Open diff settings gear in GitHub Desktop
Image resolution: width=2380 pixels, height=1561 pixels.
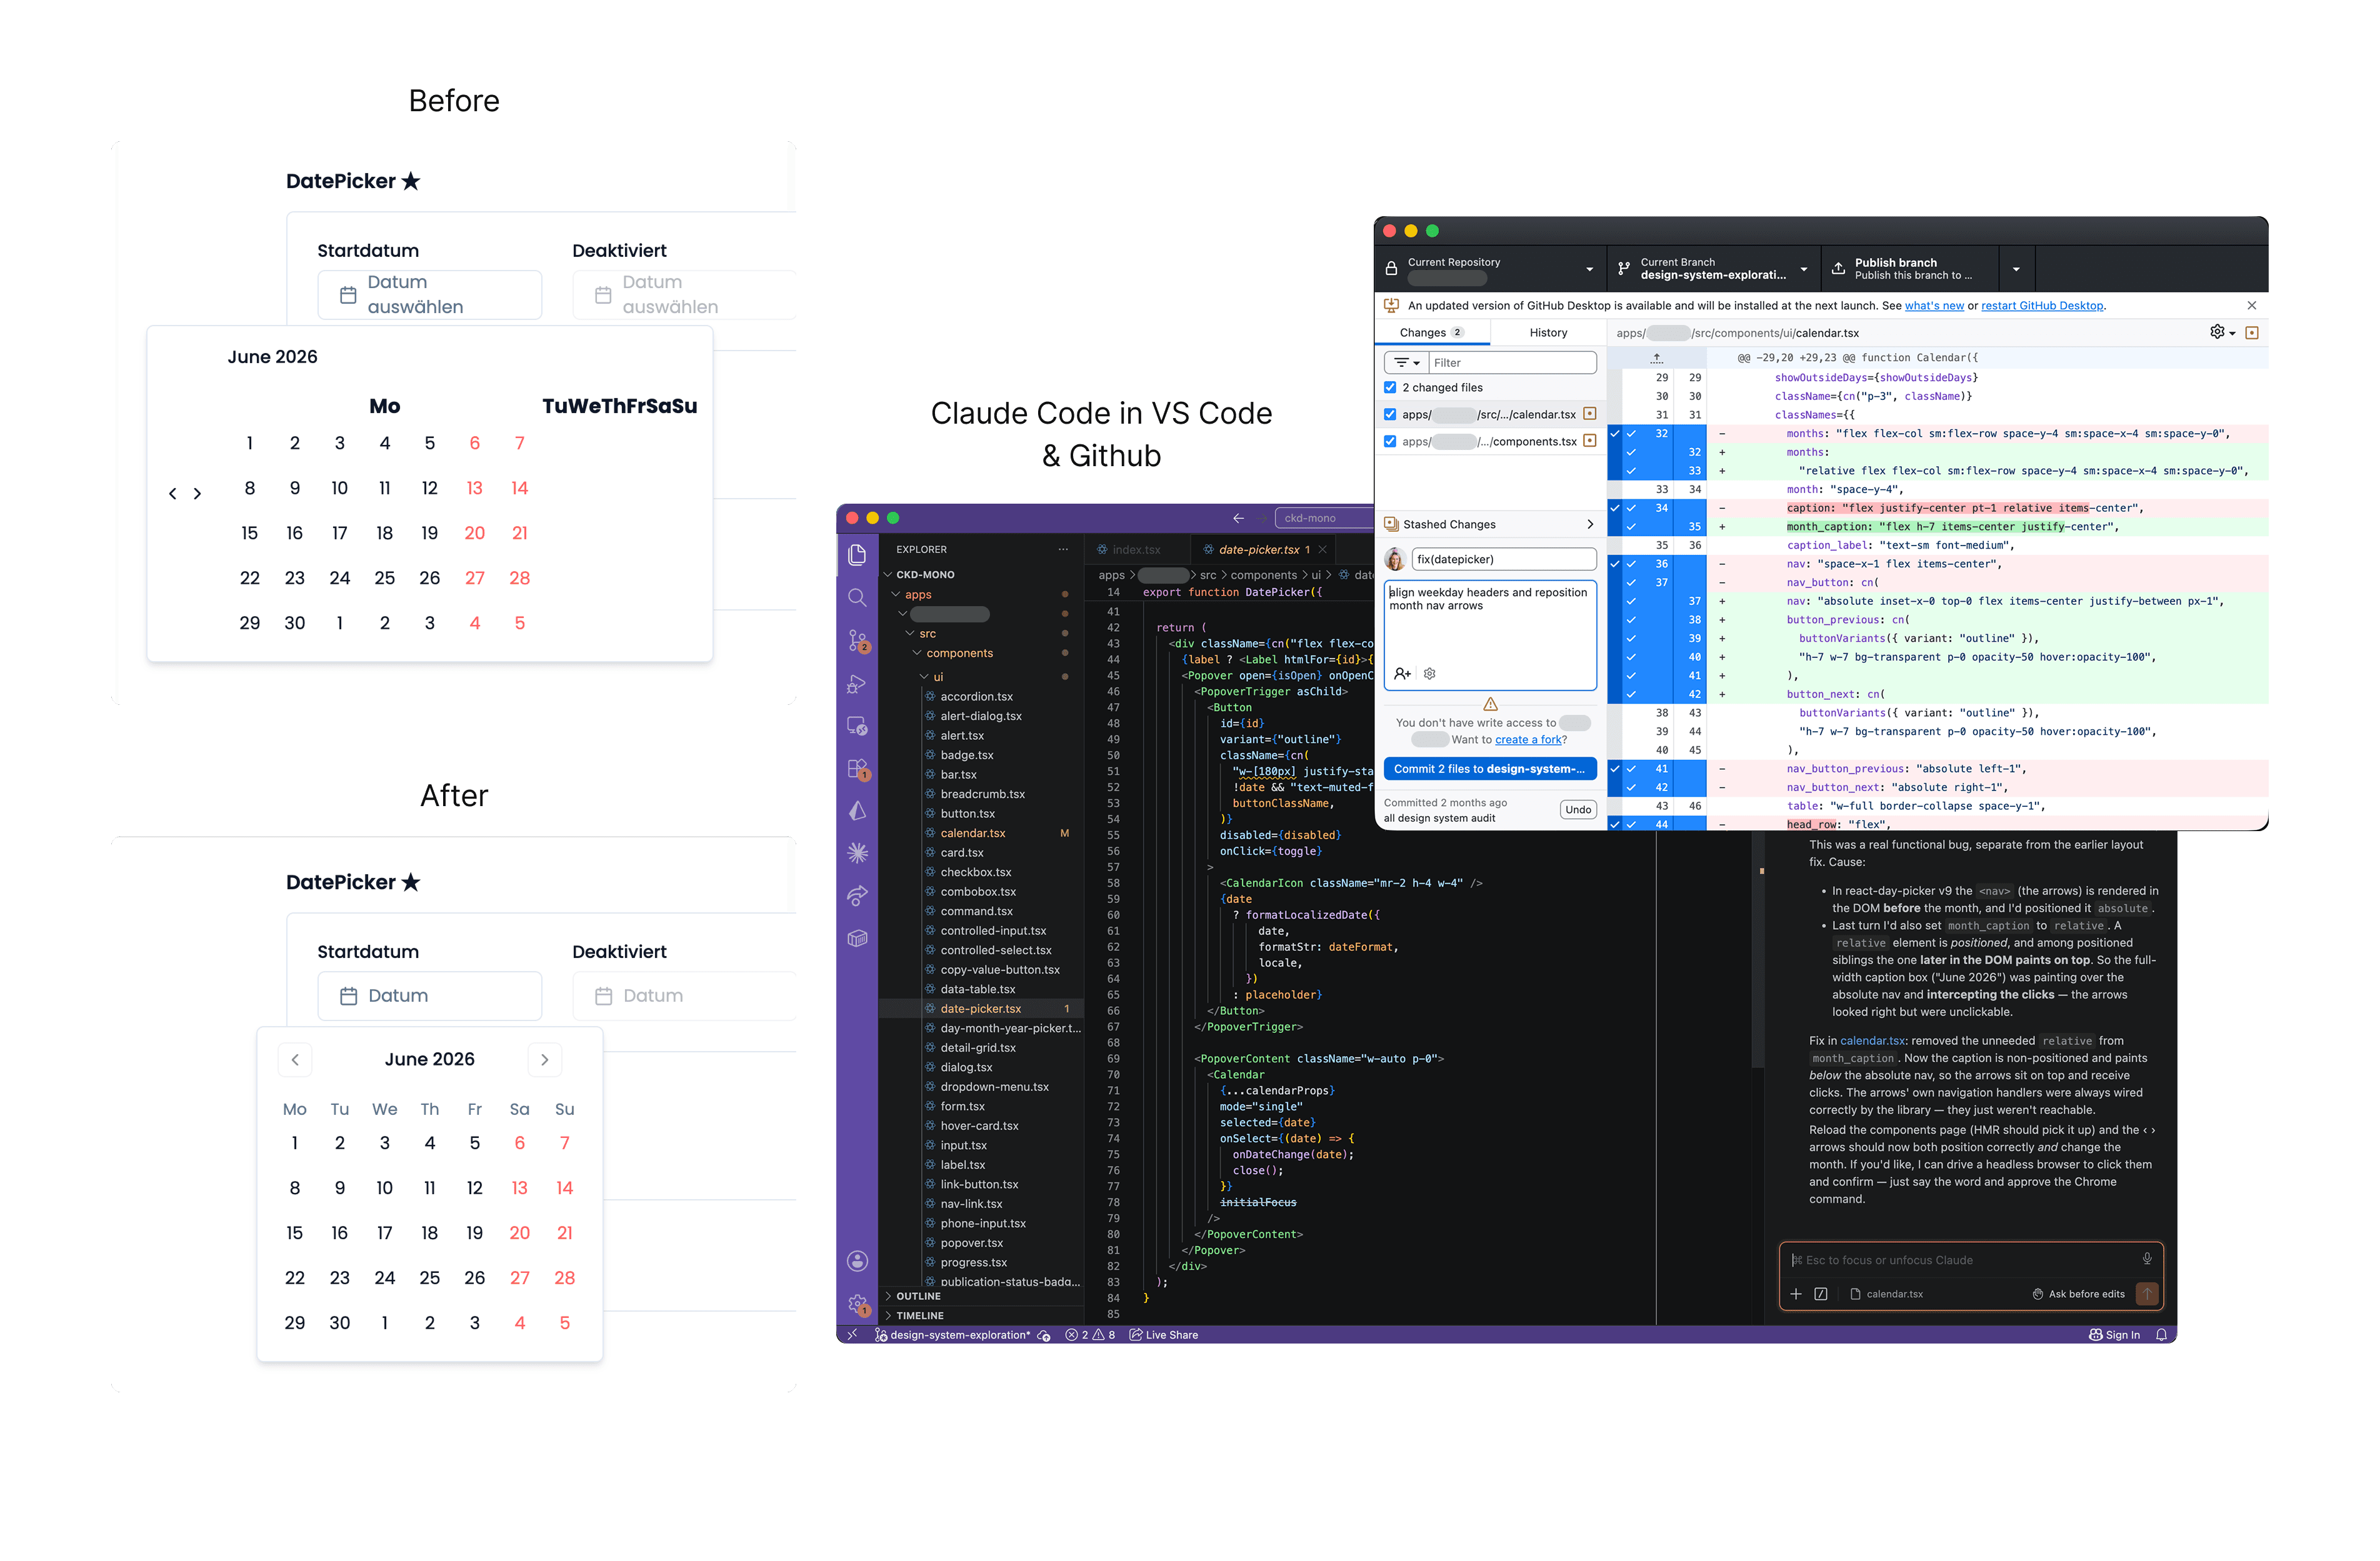pyautogui.click(x=2222, y=332)
